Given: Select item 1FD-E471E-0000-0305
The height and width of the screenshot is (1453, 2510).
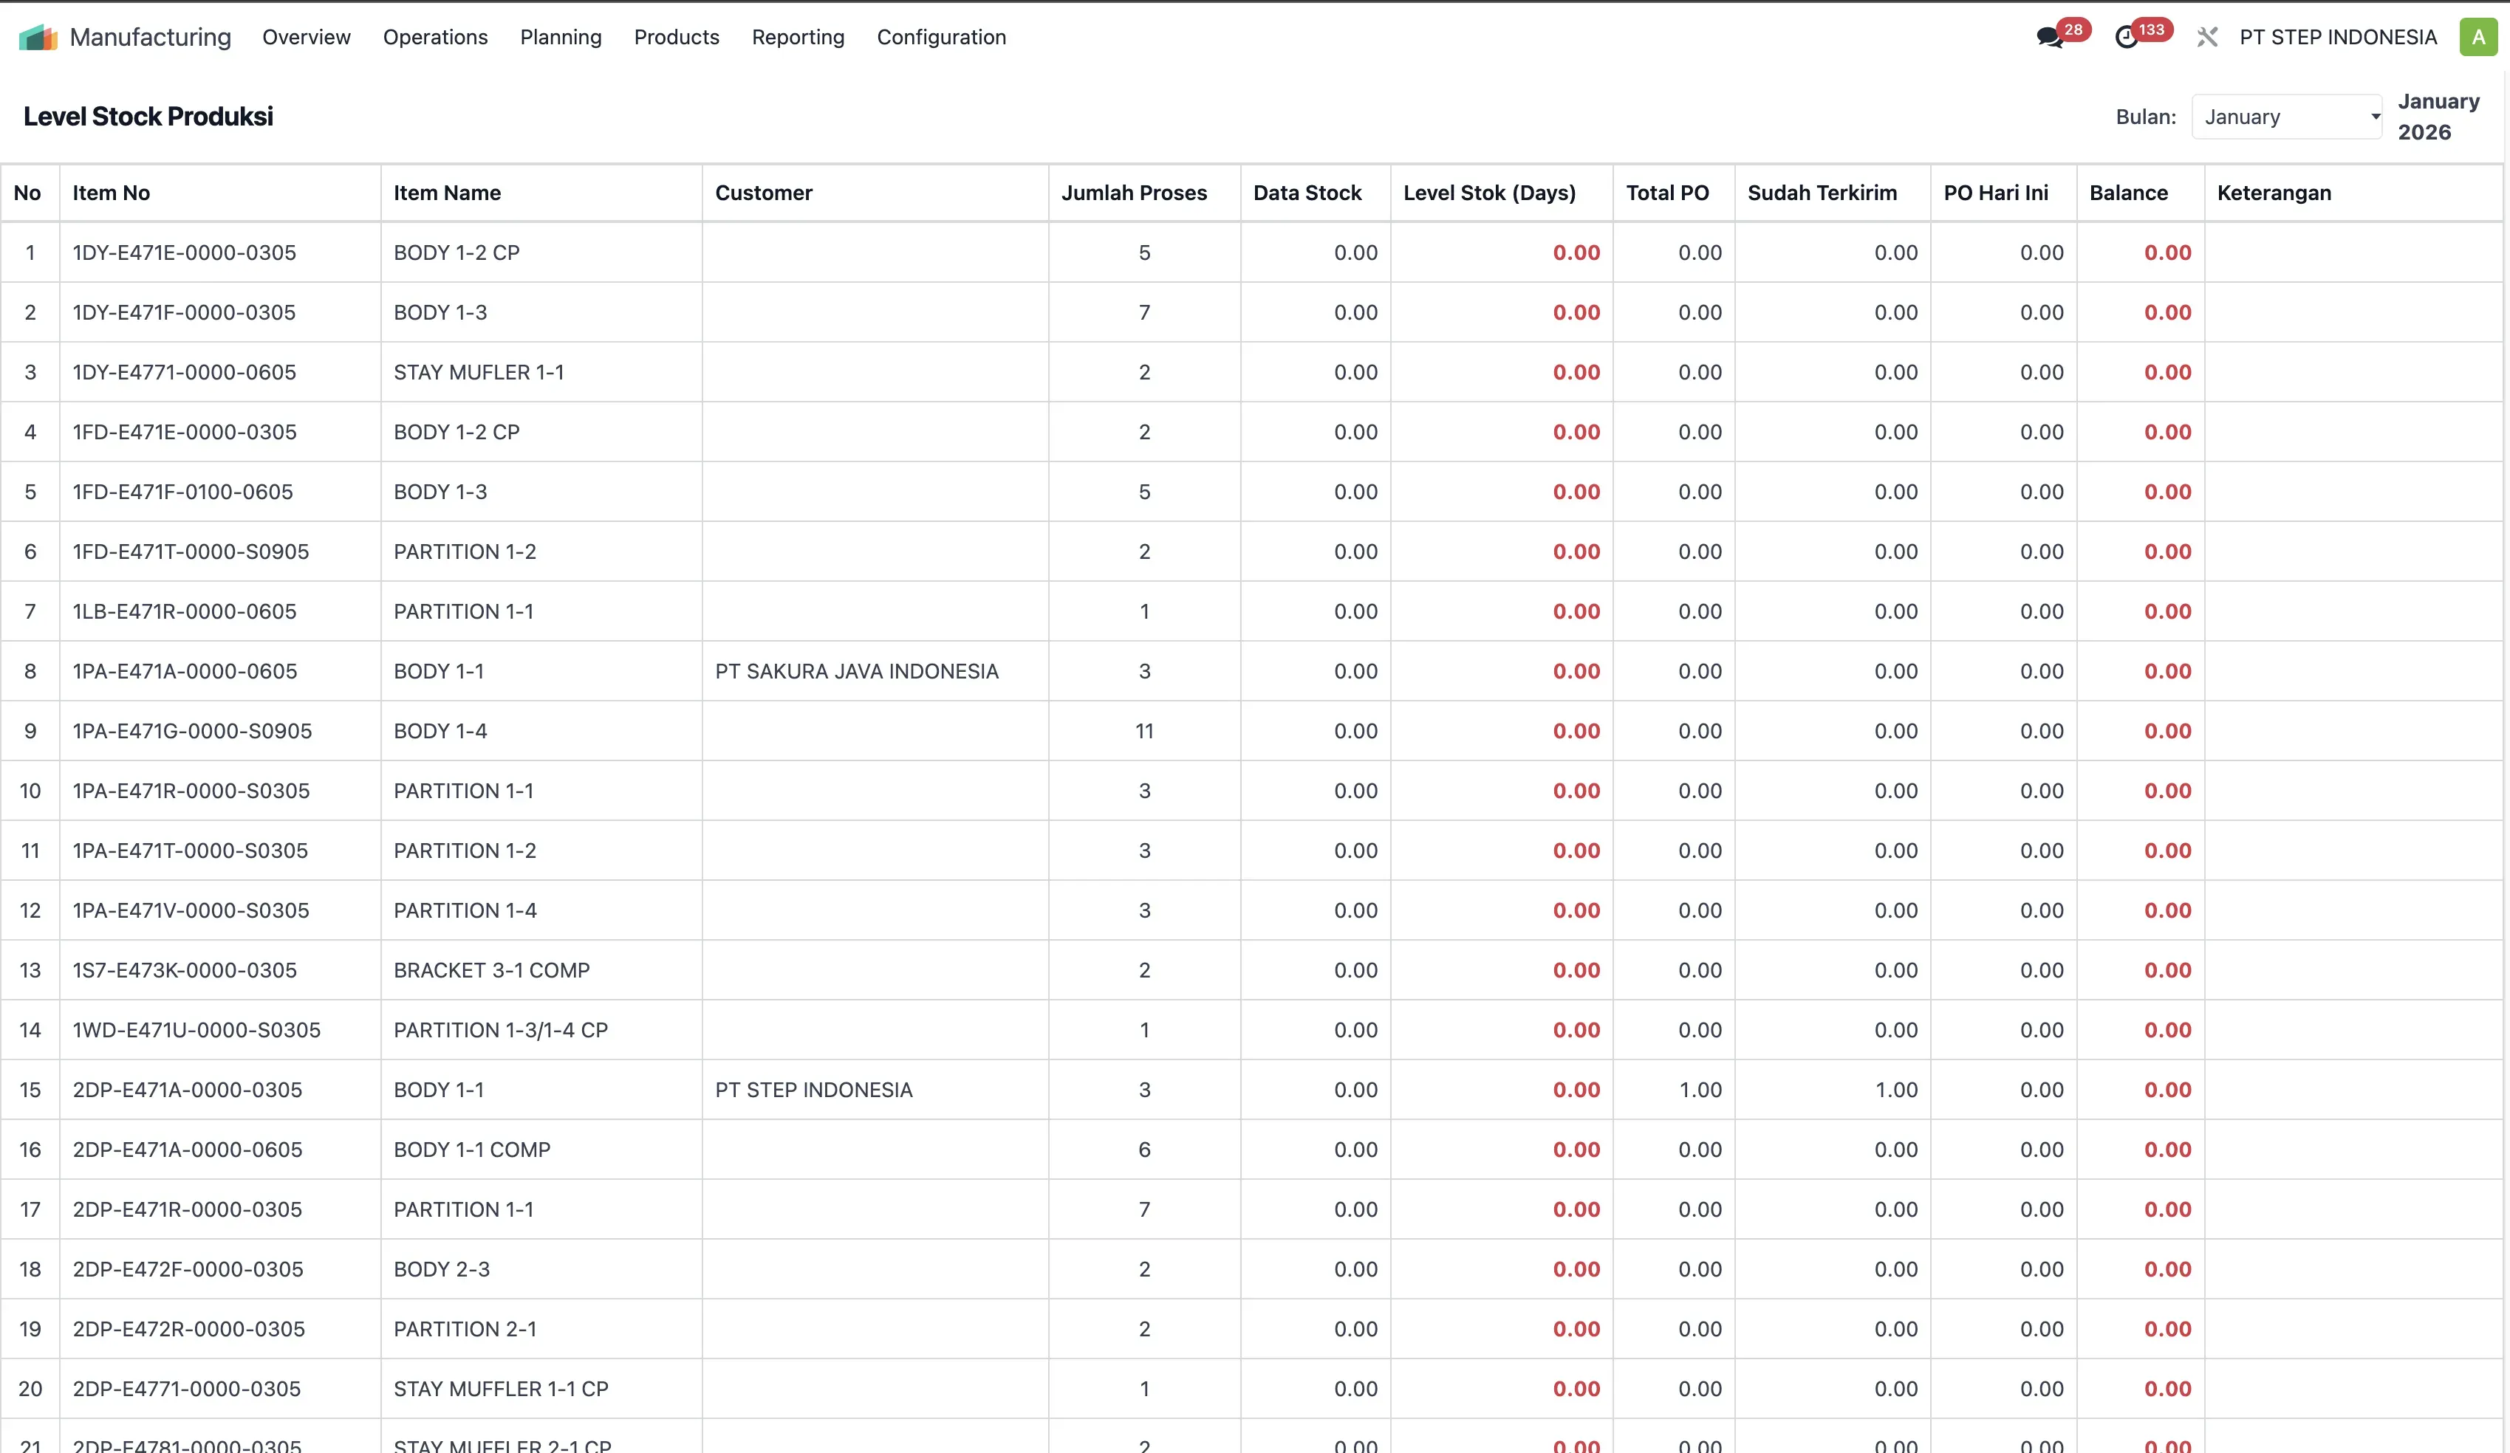Looking at the screenshot, I should [184, 432].
